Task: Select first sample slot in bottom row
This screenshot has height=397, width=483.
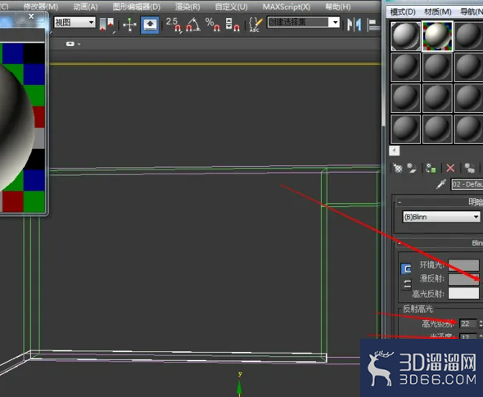Action: (x=406, y=129)
